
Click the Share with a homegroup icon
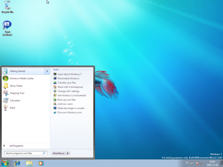click(55, 87)
